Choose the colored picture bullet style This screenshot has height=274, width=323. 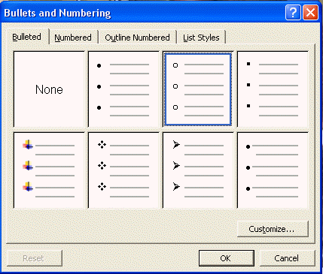coord(49,170)
